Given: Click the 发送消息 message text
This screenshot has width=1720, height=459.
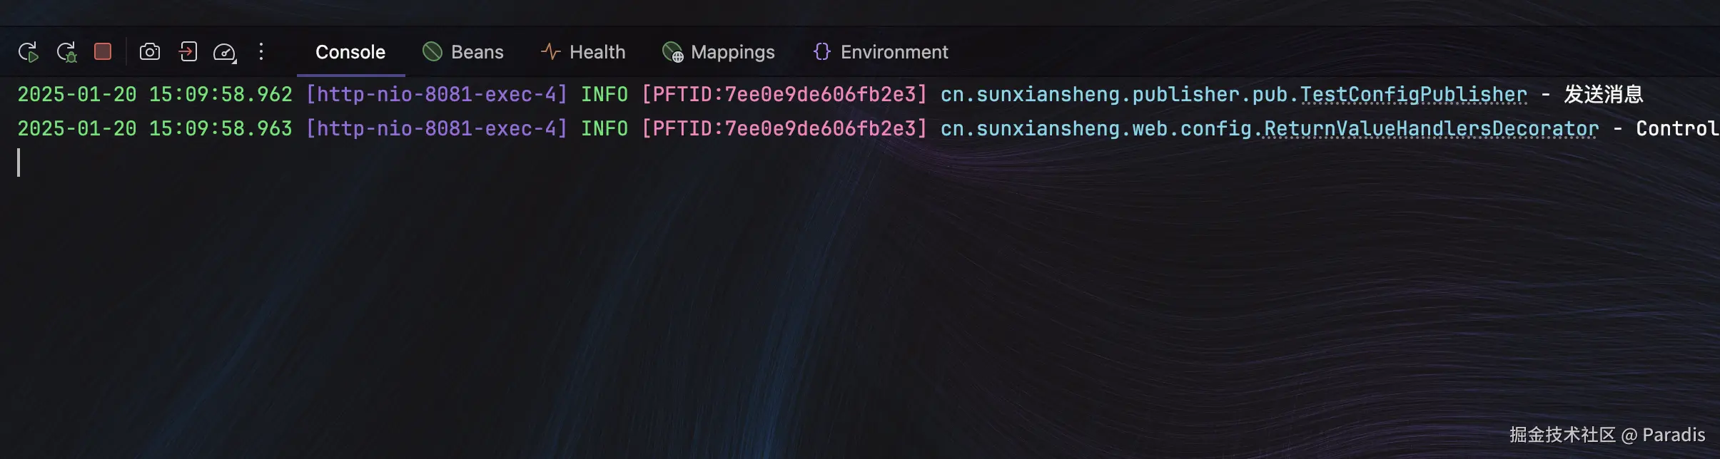Looking at the screenshot, I should pos(1604,94).
